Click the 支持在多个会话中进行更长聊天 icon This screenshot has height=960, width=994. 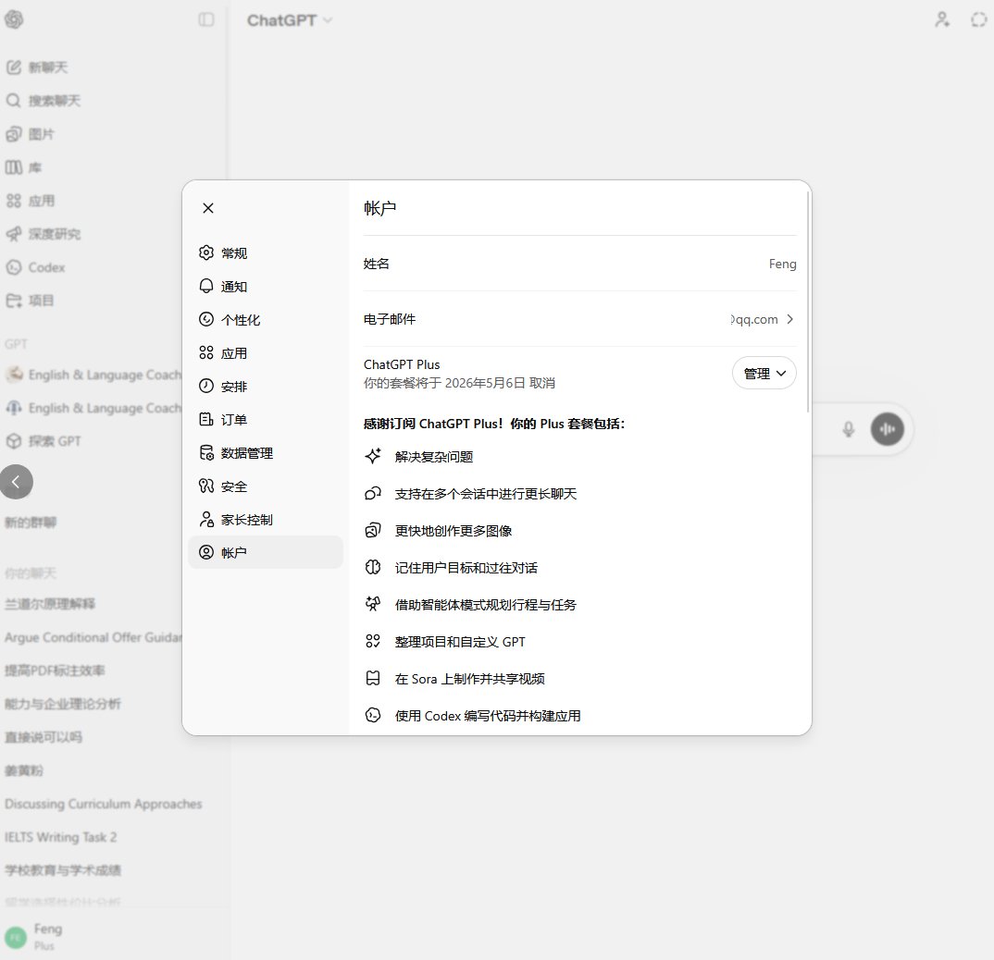click(373, 494)
